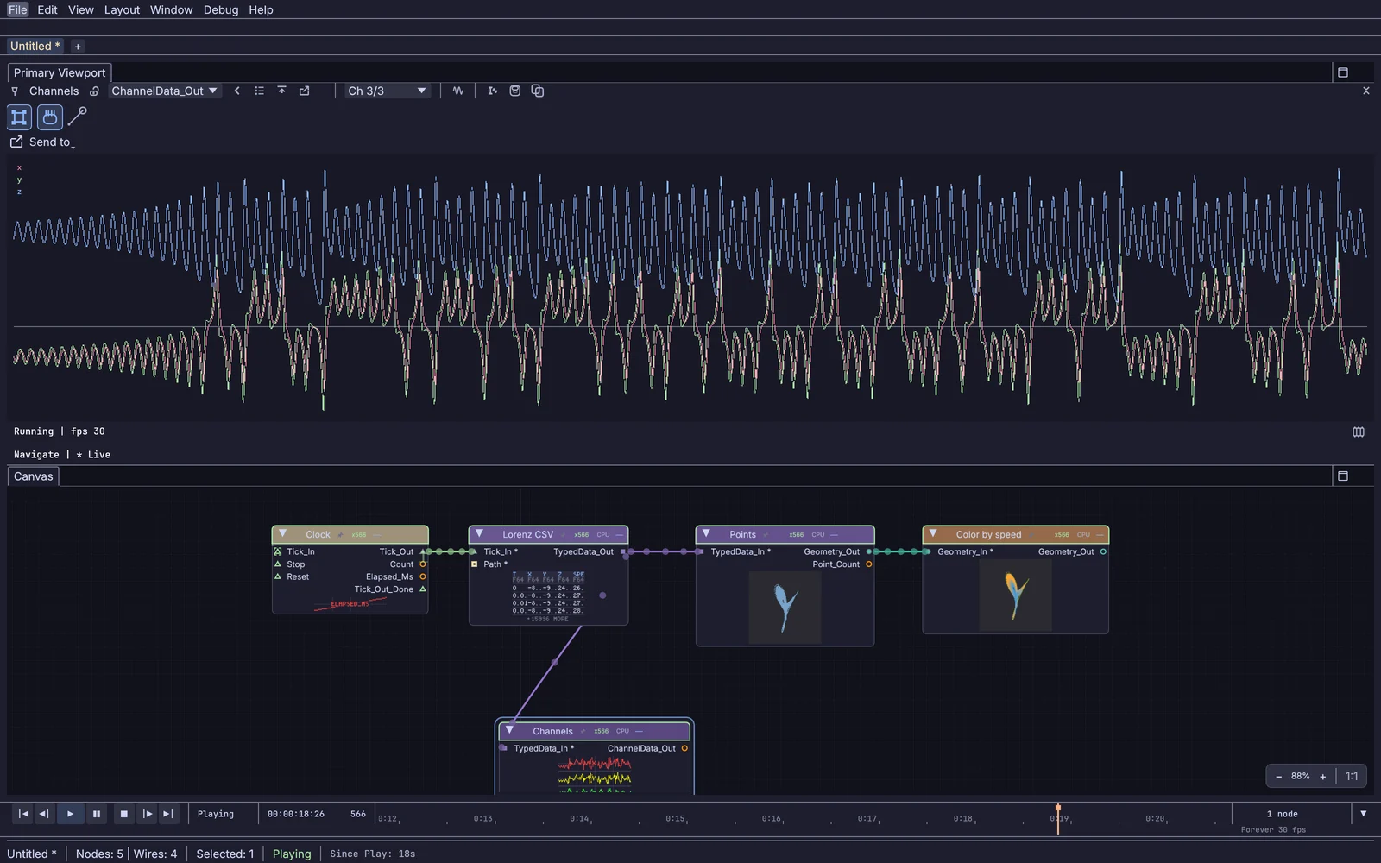Zoom in canvas with the plus button
The width and height of the screenshot is (1381, 863).
click(x=1322, y=777)
